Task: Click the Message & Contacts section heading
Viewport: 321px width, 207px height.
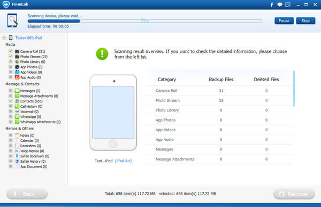Action: coord(22,84)
